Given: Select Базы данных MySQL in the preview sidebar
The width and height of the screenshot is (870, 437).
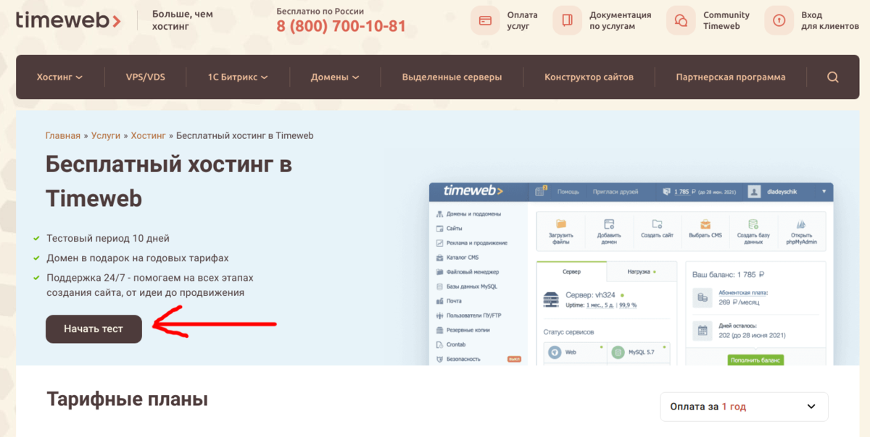Looking at the screenshot, I should (x=466, y=287).
